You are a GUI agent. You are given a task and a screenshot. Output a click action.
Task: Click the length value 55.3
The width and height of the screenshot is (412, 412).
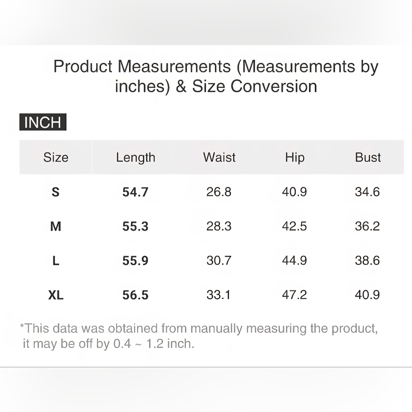click(x=135, y=226)
